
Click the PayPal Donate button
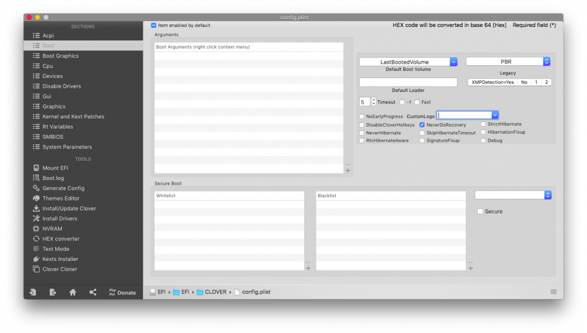pyautogui.click(x=123, y=293)
